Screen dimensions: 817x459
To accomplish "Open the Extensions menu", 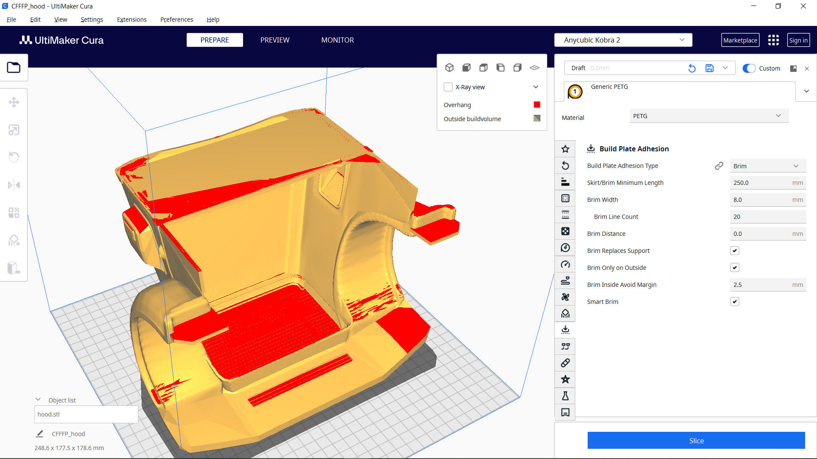I will 131,20.
